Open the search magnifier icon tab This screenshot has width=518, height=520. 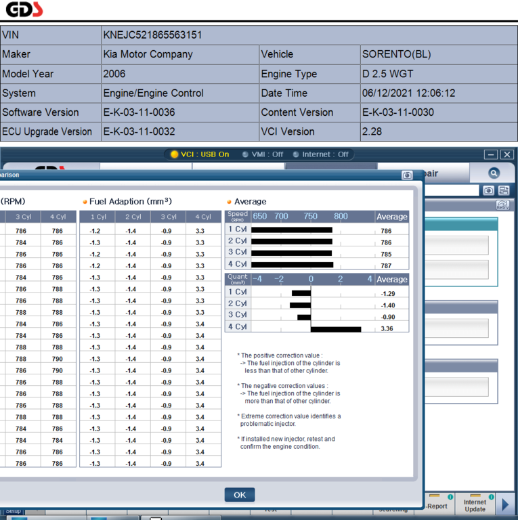point(494,173)
